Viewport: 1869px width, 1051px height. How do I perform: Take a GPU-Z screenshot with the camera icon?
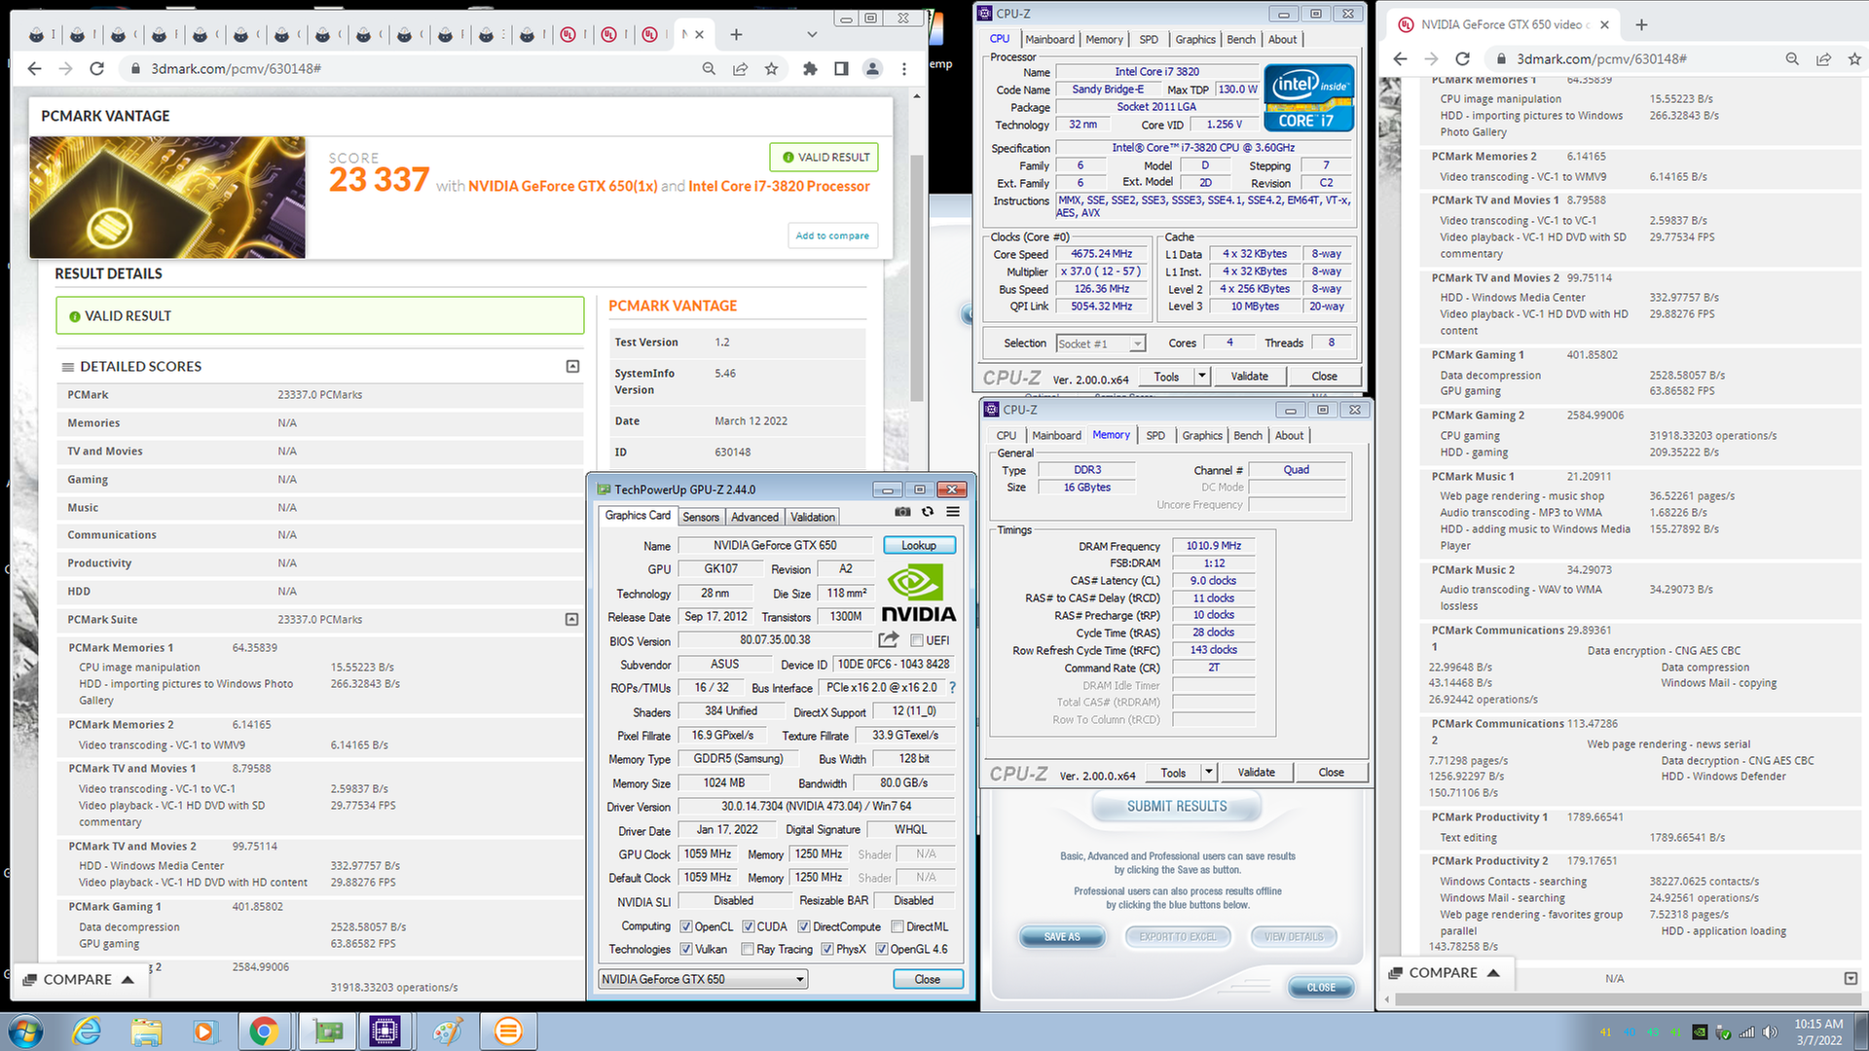[903, 512]
